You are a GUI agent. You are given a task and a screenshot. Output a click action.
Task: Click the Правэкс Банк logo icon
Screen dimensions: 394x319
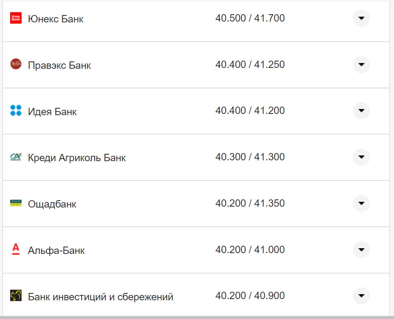15,64
